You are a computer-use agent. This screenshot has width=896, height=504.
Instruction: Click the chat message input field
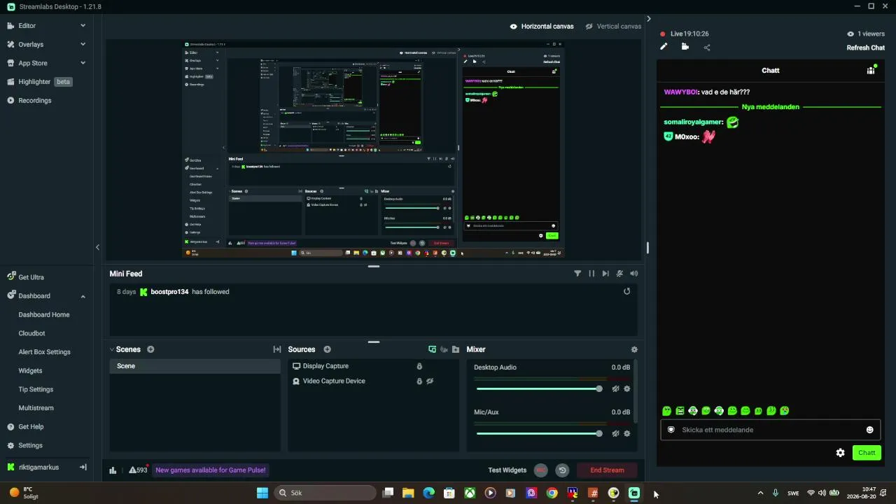click(770, 430)
